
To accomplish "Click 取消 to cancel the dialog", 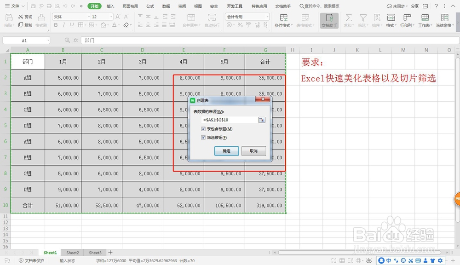I will pos(253,151).
